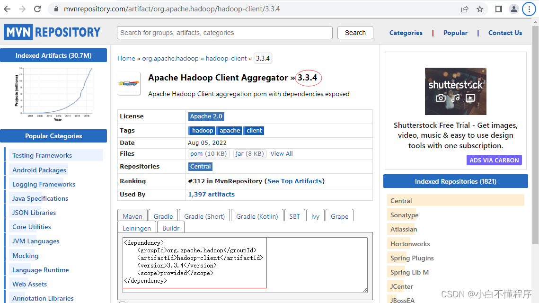539x303 pixels.
Task: Open the browser side panel
Action: 498,9
